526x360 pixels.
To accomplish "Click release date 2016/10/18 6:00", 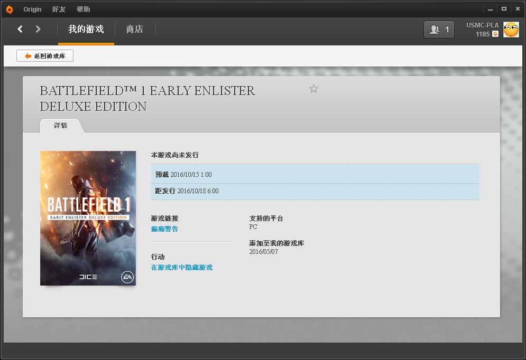I will [198, 191].
